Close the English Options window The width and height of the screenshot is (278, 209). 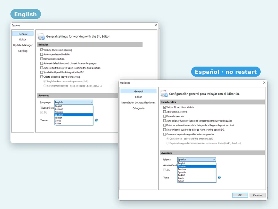[x=156, y=25]
